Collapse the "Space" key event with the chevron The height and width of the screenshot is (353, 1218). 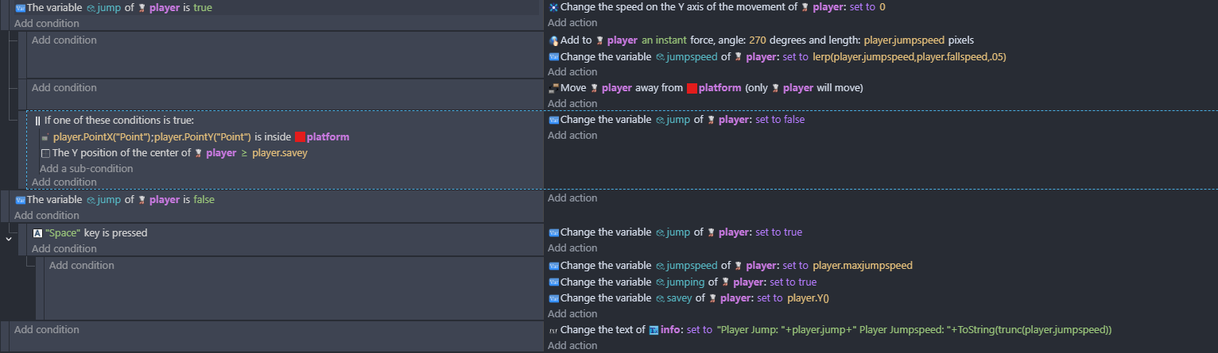[x=8, y=238]
